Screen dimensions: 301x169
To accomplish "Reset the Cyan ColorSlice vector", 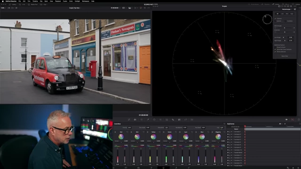I will point(192,132).
